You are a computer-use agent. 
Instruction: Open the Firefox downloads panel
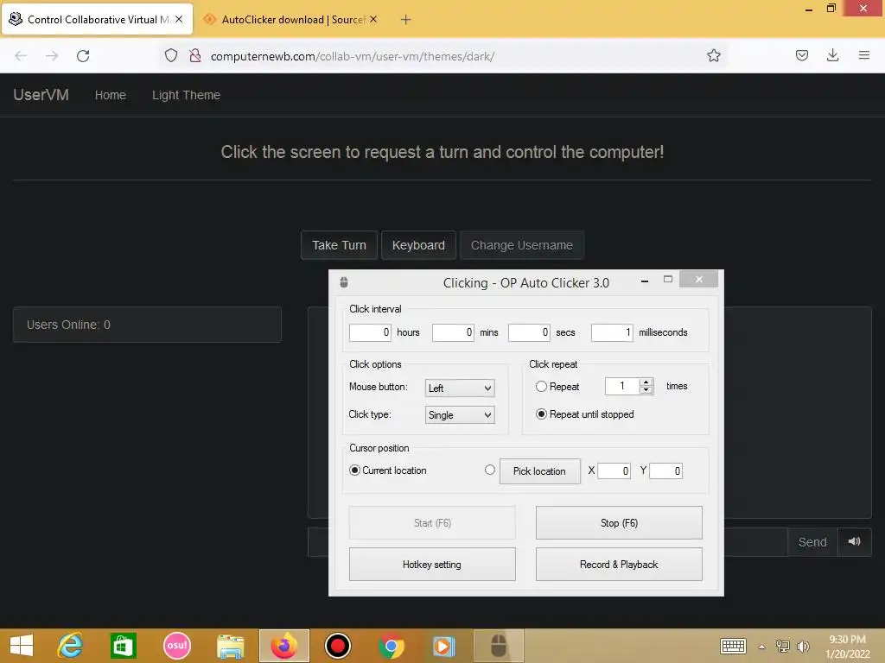tap(832, 55)
